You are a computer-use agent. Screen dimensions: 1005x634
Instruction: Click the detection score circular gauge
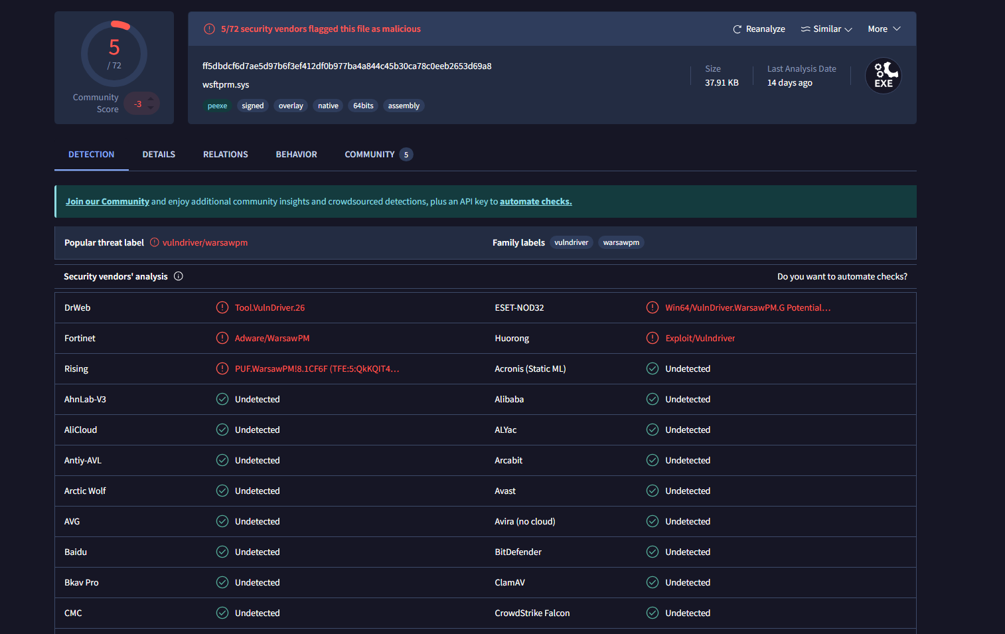pyautogui.click(x=114, y=53)
